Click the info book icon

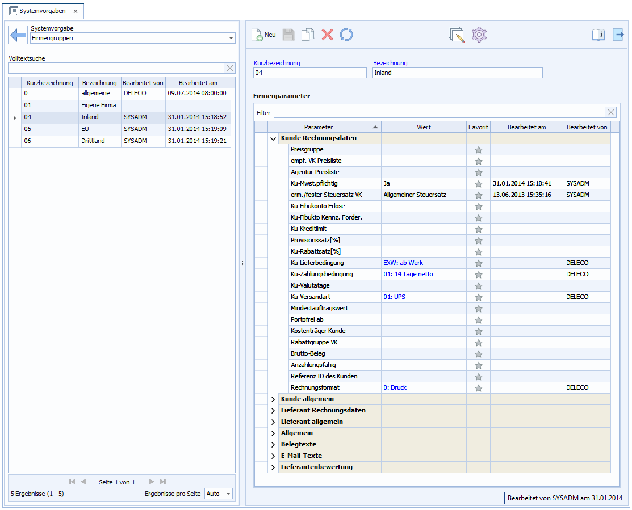click(x=598, y=35)
